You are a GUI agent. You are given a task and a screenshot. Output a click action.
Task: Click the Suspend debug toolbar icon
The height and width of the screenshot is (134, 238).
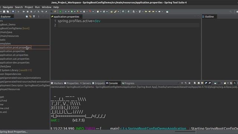pos(28,12)
